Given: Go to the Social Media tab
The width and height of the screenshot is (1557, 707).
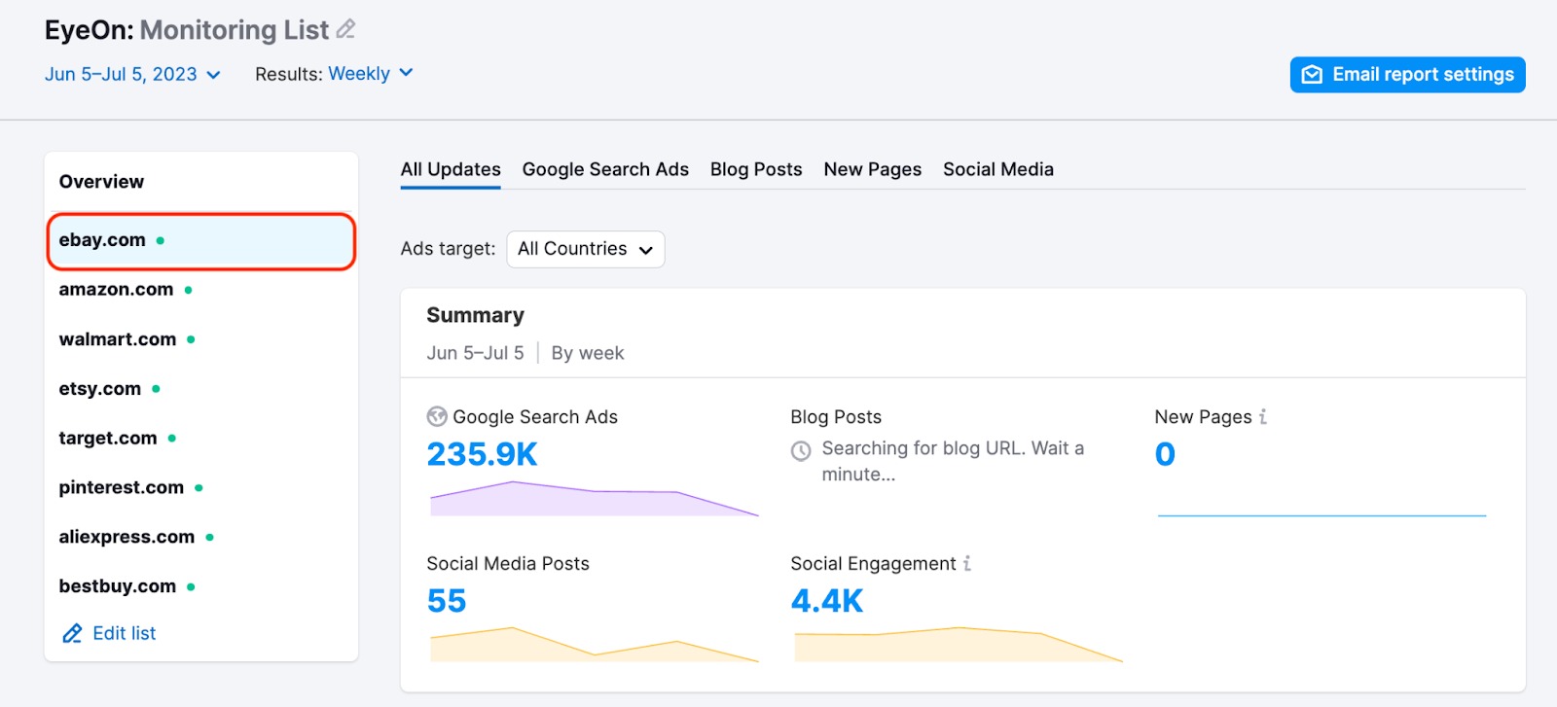Looking at the screenshot, I should pos(997,169).
